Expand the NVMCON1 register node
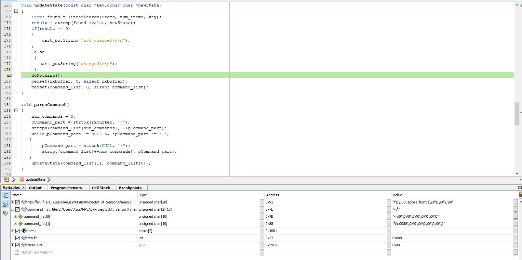The width and height of the screenshot is (522, 260). point(13,245)
